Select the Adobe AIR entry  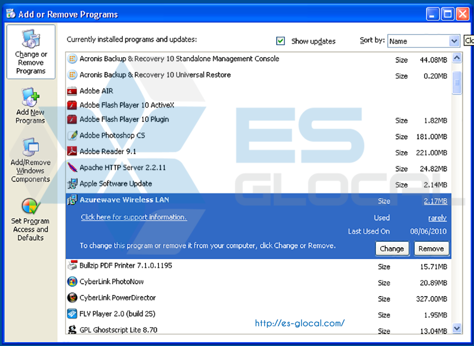(x=259, y=91)
